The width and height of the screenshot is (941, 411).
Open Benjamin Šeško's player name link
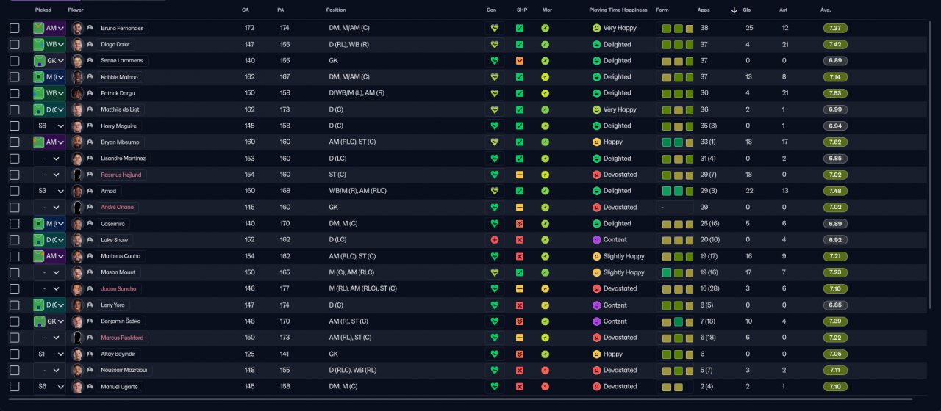tap(121, 321)
